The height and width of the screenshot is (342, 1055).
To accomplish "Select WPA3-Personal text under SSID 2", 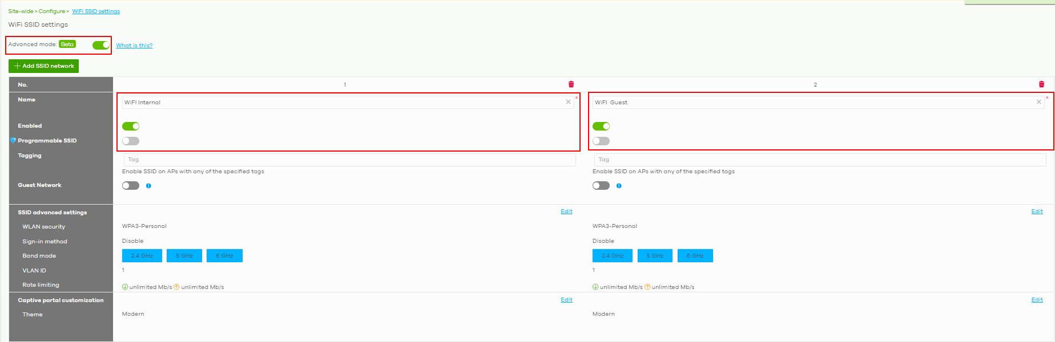I will point(615,226).
